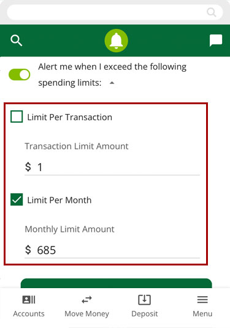Click the white search icon in green header
This screenshot has height=328, width=230.
point(17,40)
